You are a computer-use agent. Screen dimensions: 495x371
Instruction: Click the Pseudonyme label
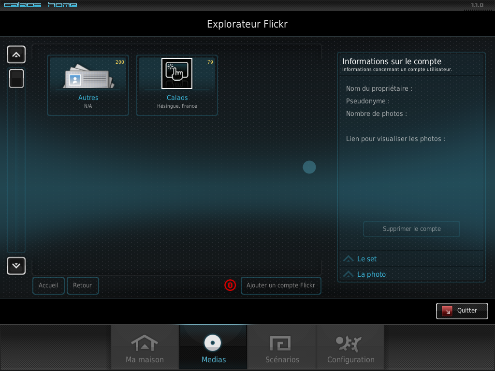368,101
